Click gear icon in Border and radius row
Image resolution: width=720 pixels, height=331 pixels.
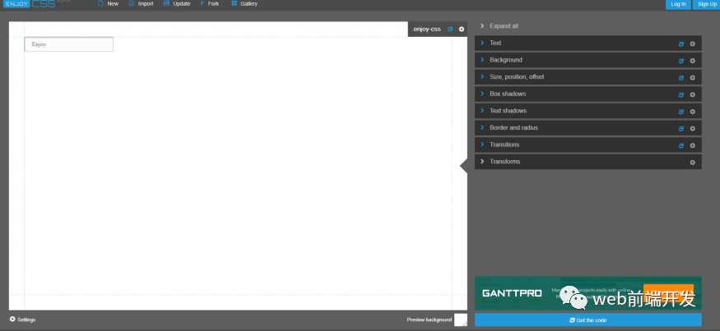[x=693, y=129]
